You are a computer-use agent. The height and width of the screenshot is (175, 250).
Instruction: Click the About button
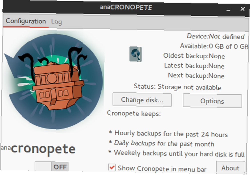pos(230,168)
